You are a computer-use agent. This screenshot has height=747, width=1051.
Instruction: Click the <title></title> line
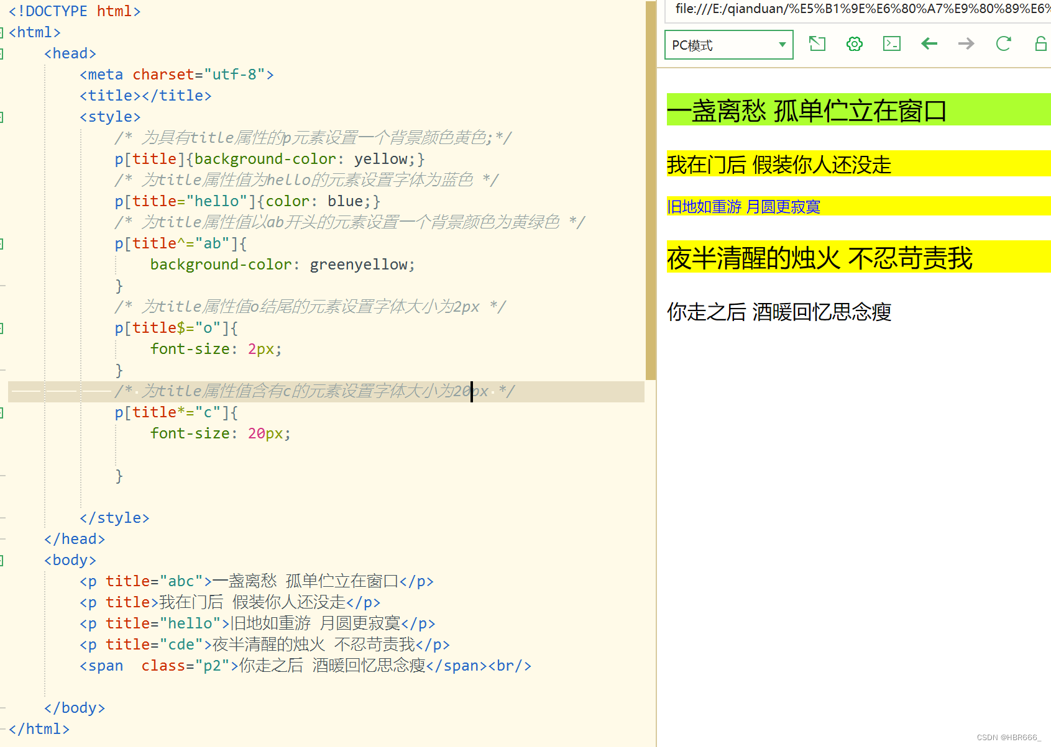145,96
